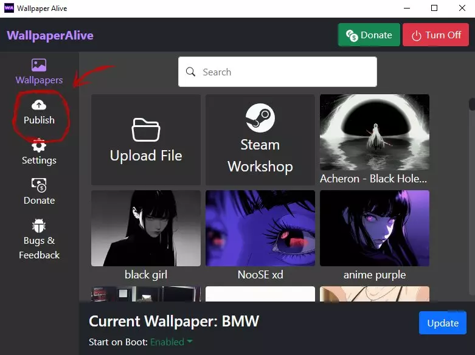Open the Publish page
The width and height of the screenshot is (475, 355).
[39, 112]
